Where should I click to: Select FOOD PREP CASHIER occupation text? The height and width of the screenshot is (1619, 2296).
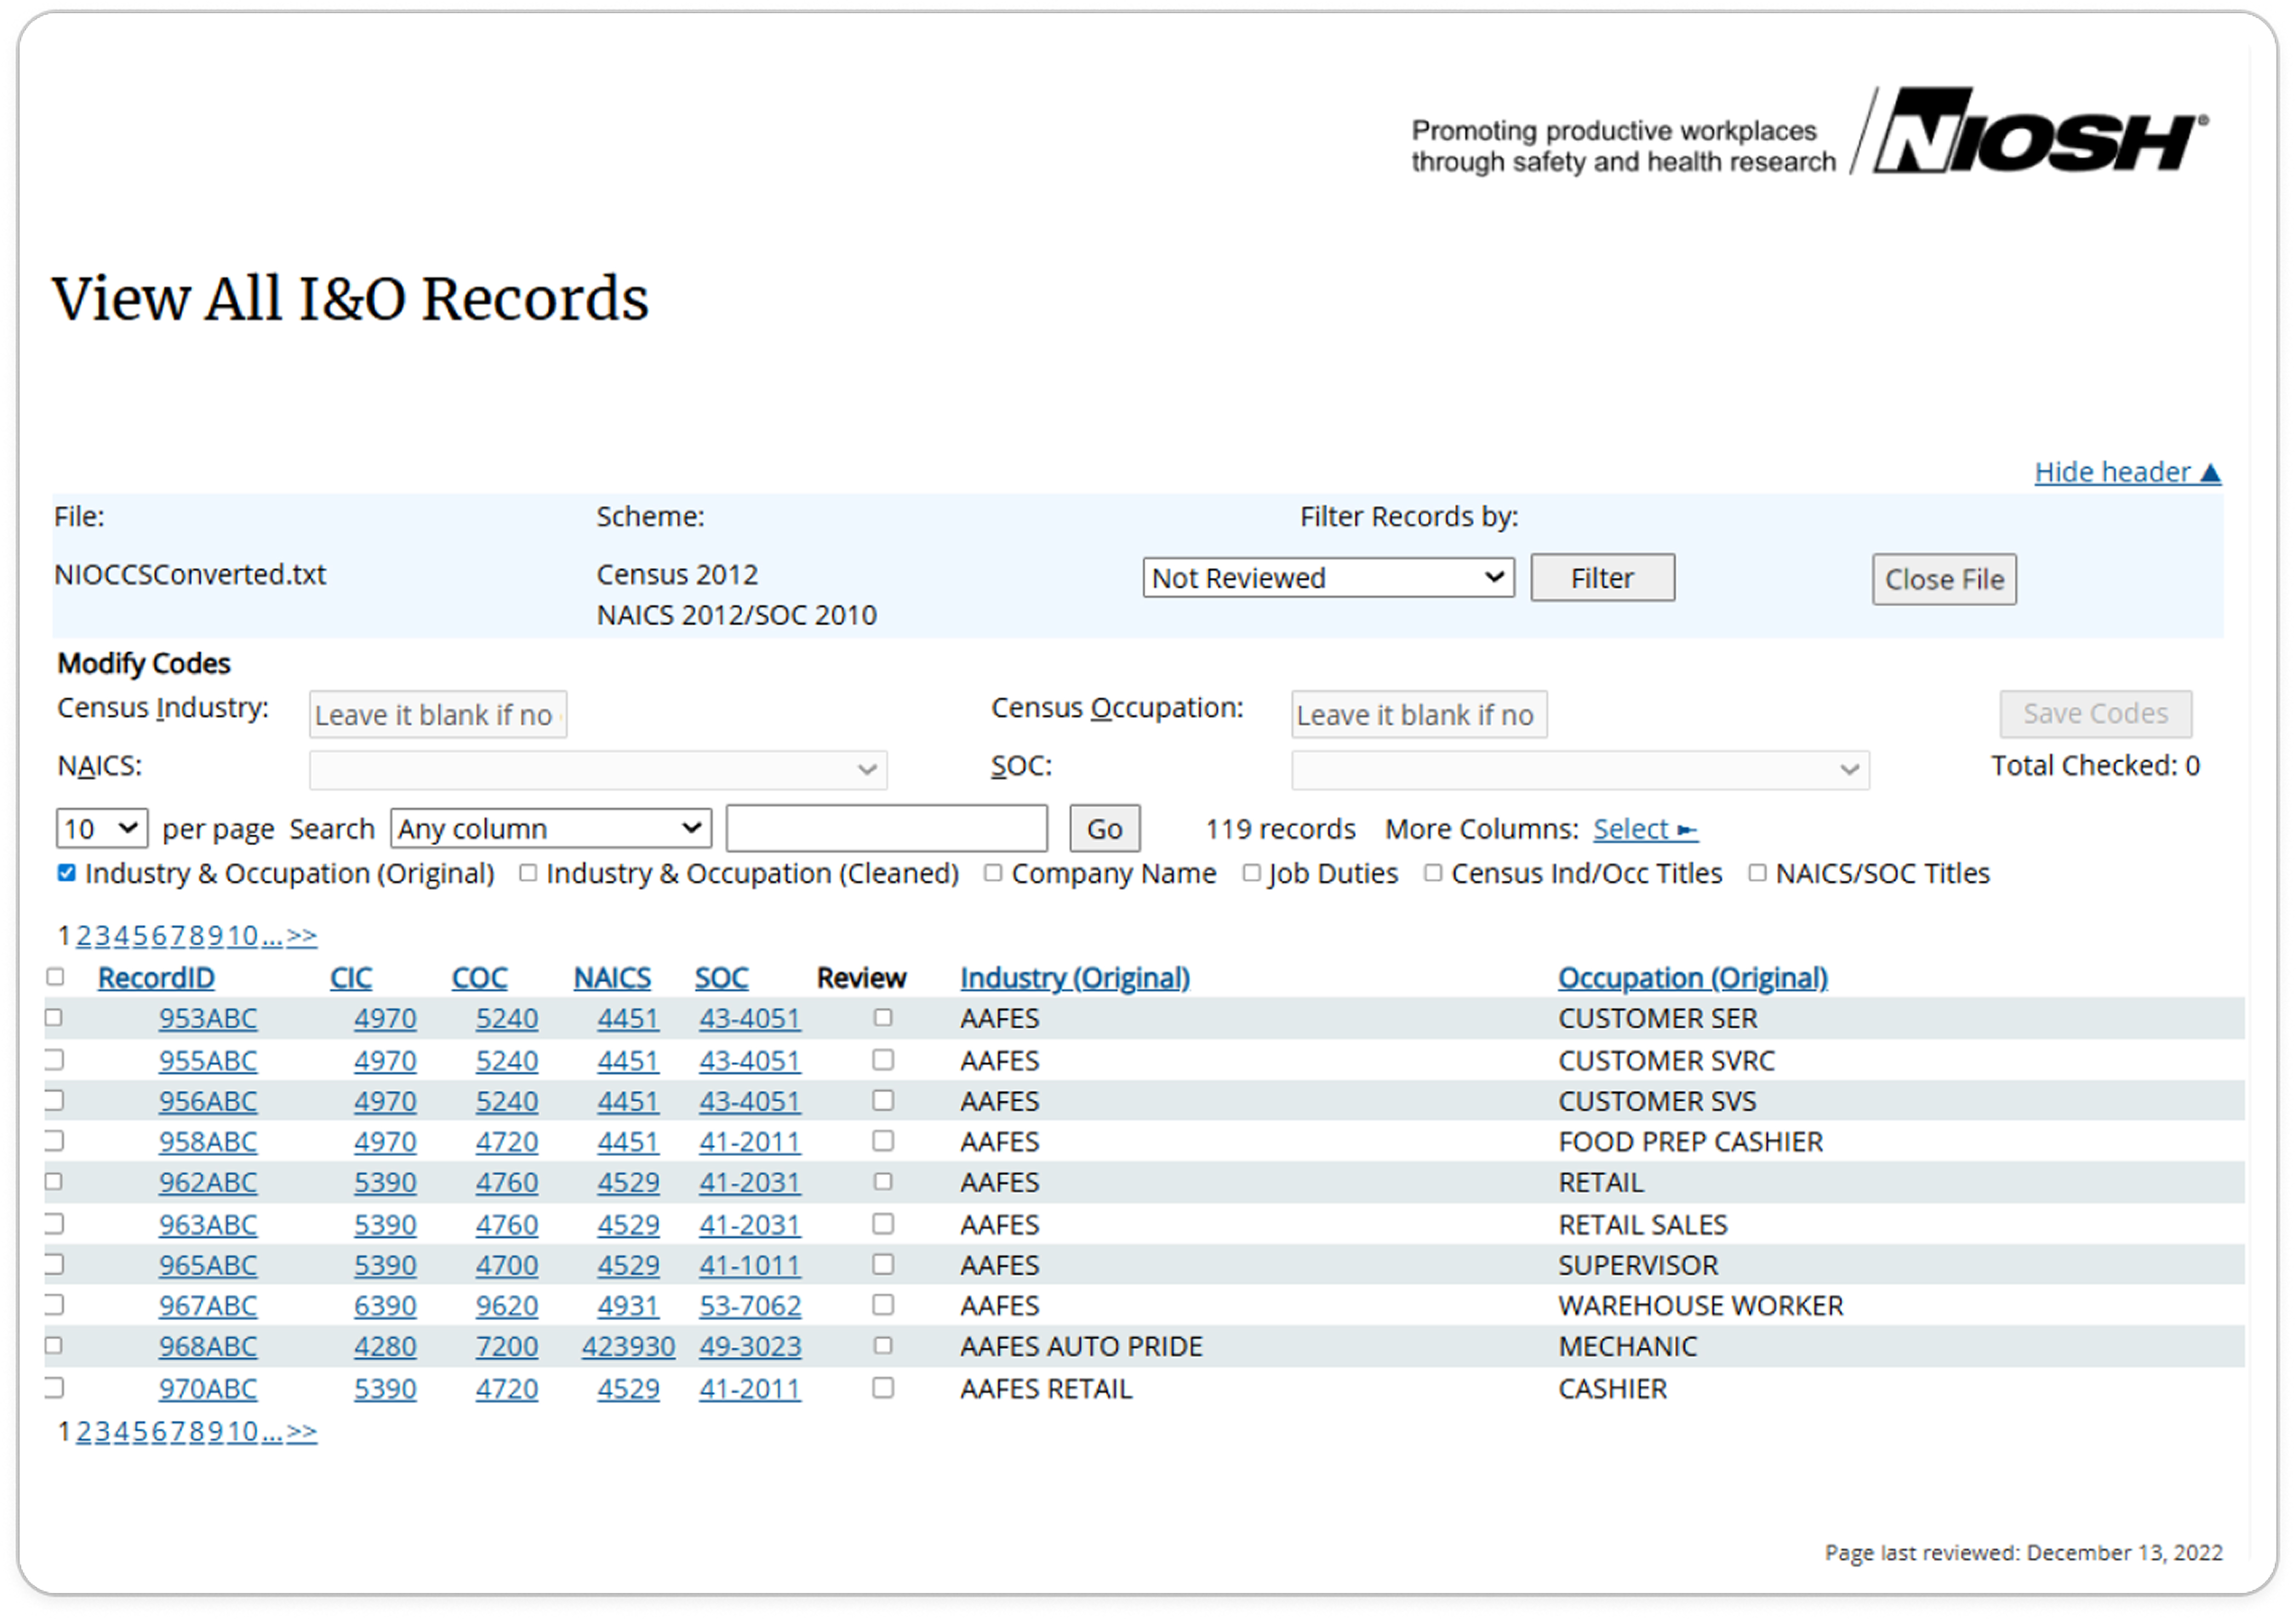[x=1690, y=1141]
